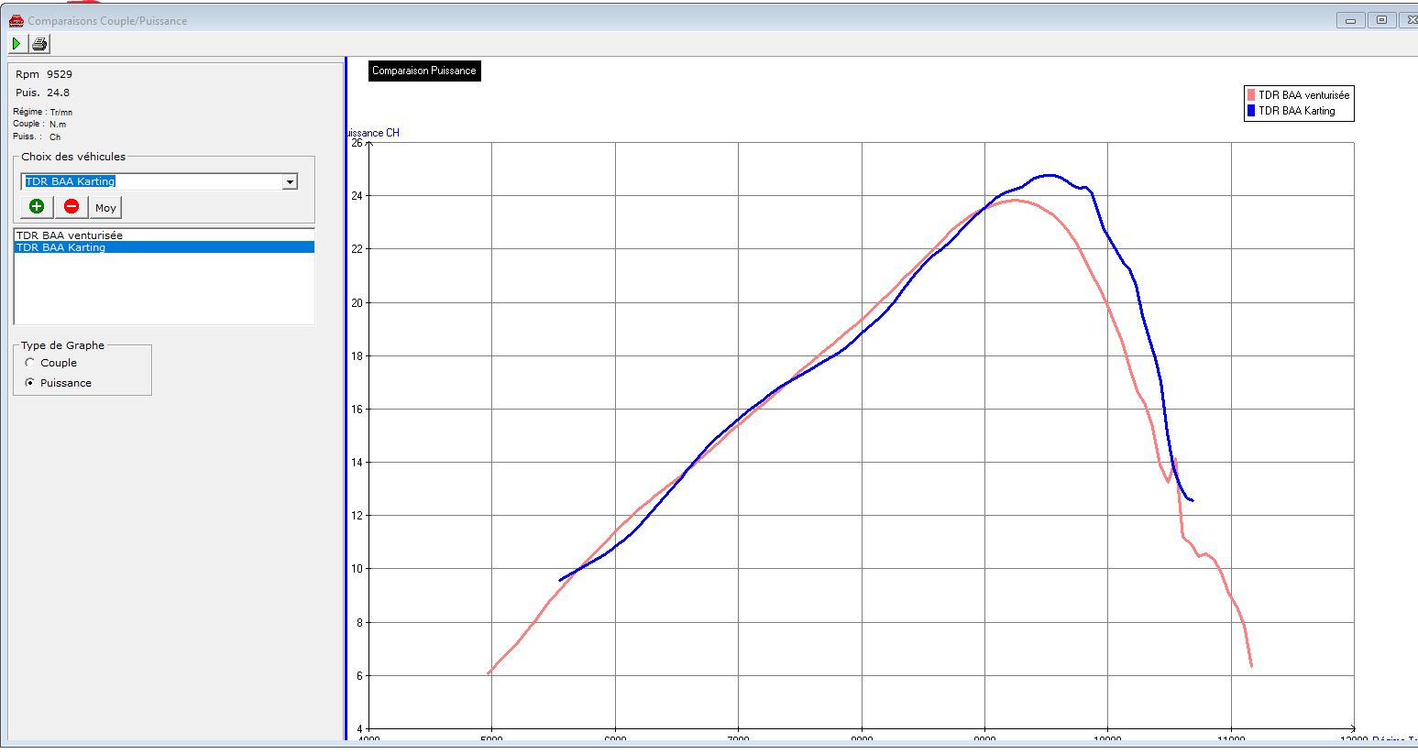This screenshot has height=754, width=1418.
Task: Click the green play arrow toolbar icon
Action: [16, 43]
